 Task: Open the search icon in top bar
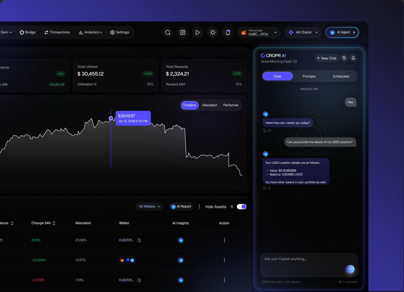click(x=168, y=32)
